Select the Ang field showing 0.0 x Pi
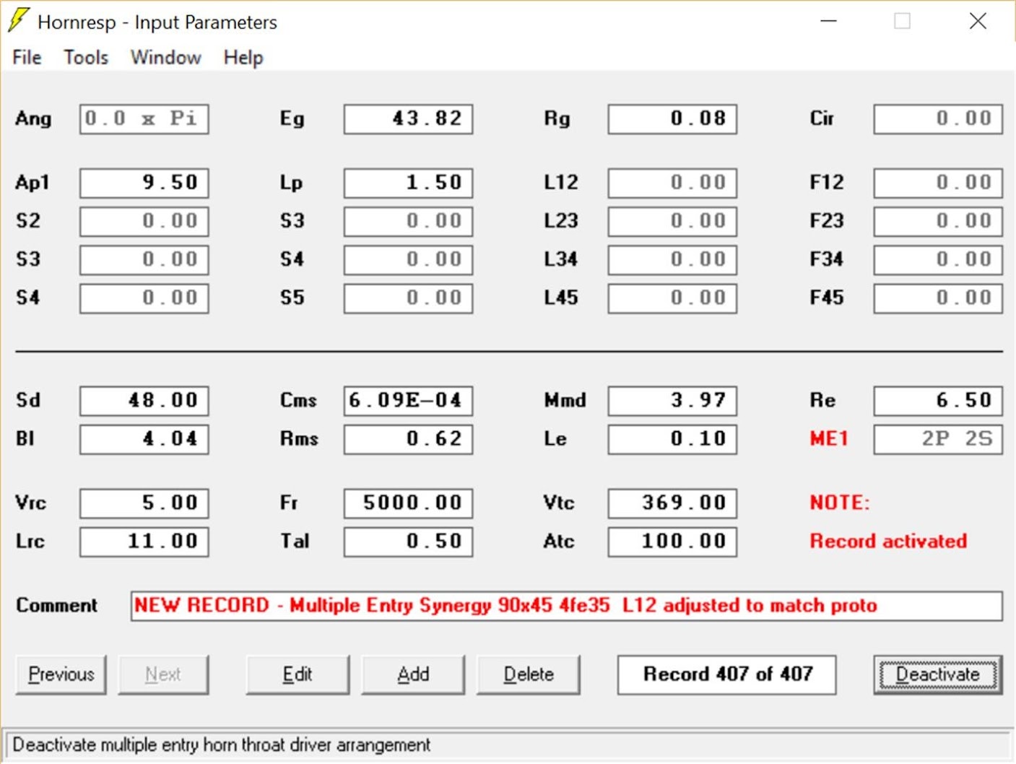Image resolution: width=1016 pixels, height=764 pixels. click(x=144, y=119)
